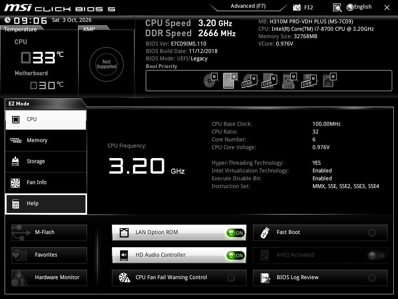This screenshot has height=299, width=398.
Task: Open the Memory section in EZ Mode
Action: [46, 141]
